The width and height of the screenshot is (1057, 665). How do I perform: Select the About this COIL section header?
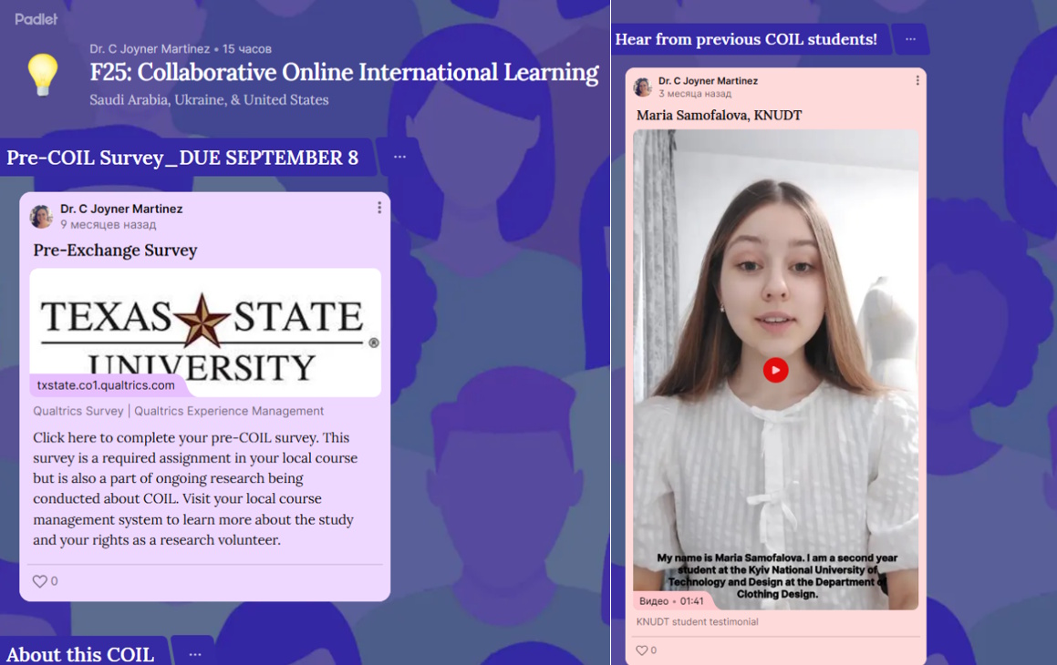click(80, 654)
